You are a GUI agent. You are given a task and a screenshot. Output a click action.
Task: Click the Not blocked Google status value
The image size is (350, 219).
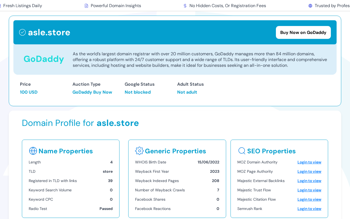138,92
